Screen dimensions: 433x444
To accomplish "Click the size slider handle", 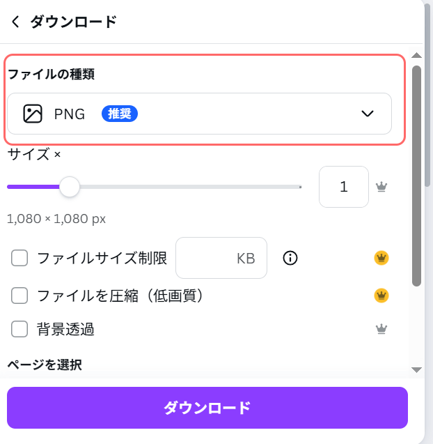I will point(69,187).
